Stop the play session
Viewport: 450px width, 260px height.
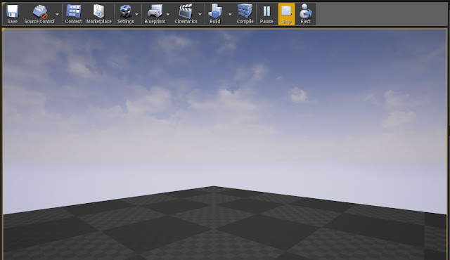(x=286, y=14)
